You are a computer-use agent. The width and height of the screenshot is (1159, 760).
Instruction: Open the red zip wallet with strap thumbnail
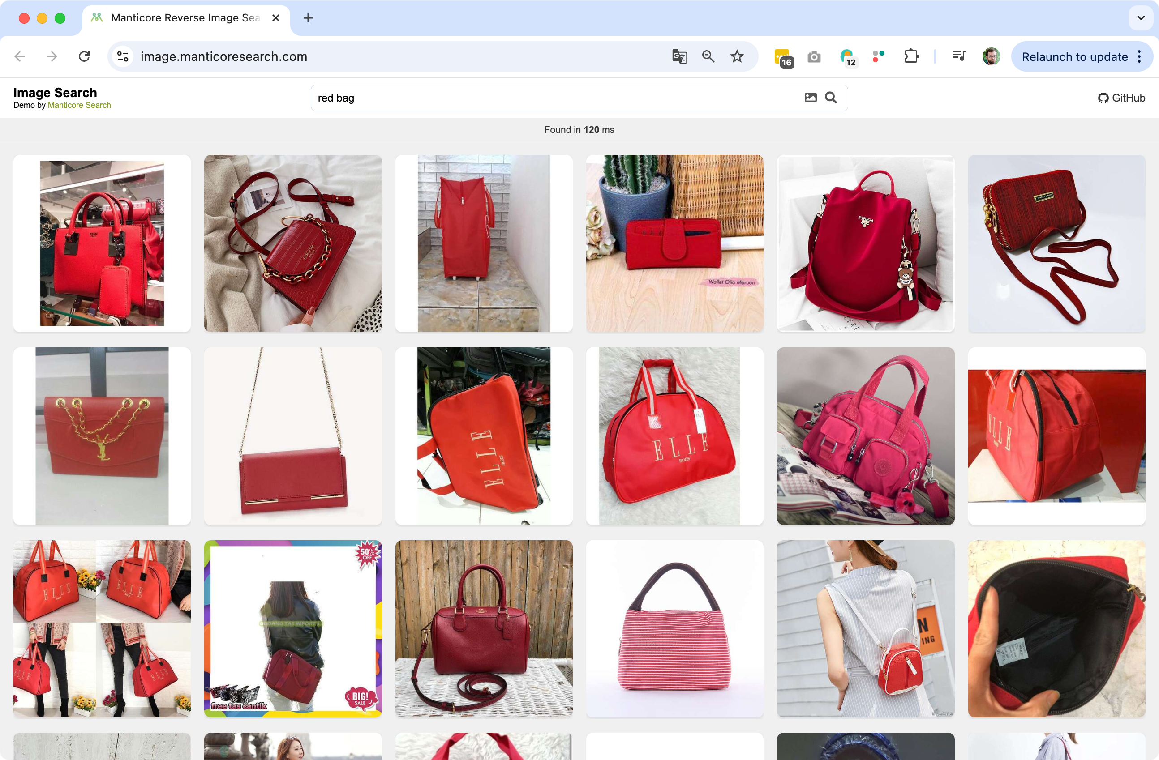[x=1057, y=243]
